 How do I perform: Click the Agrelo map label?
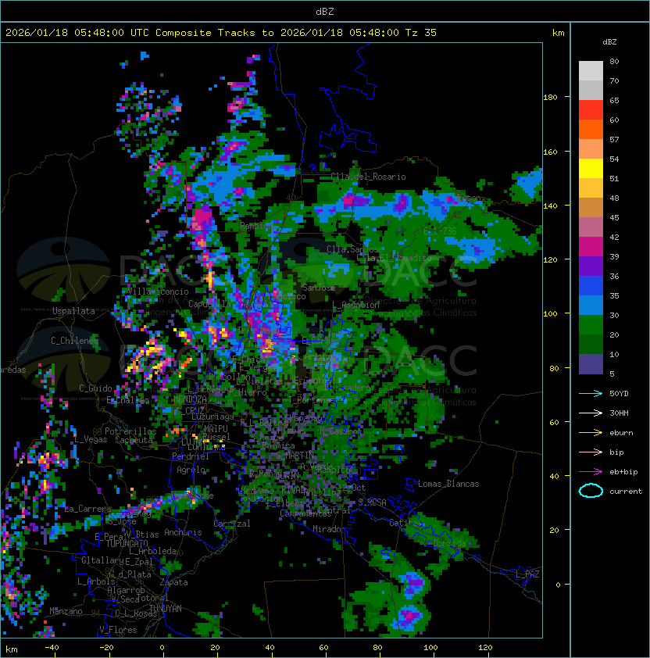click(191, 470)
